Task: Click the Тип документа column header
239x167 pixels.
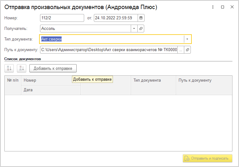Action: [x=153, y=85]
